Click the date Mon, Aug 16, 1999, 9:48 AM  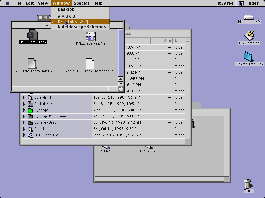tap(118, 135)
